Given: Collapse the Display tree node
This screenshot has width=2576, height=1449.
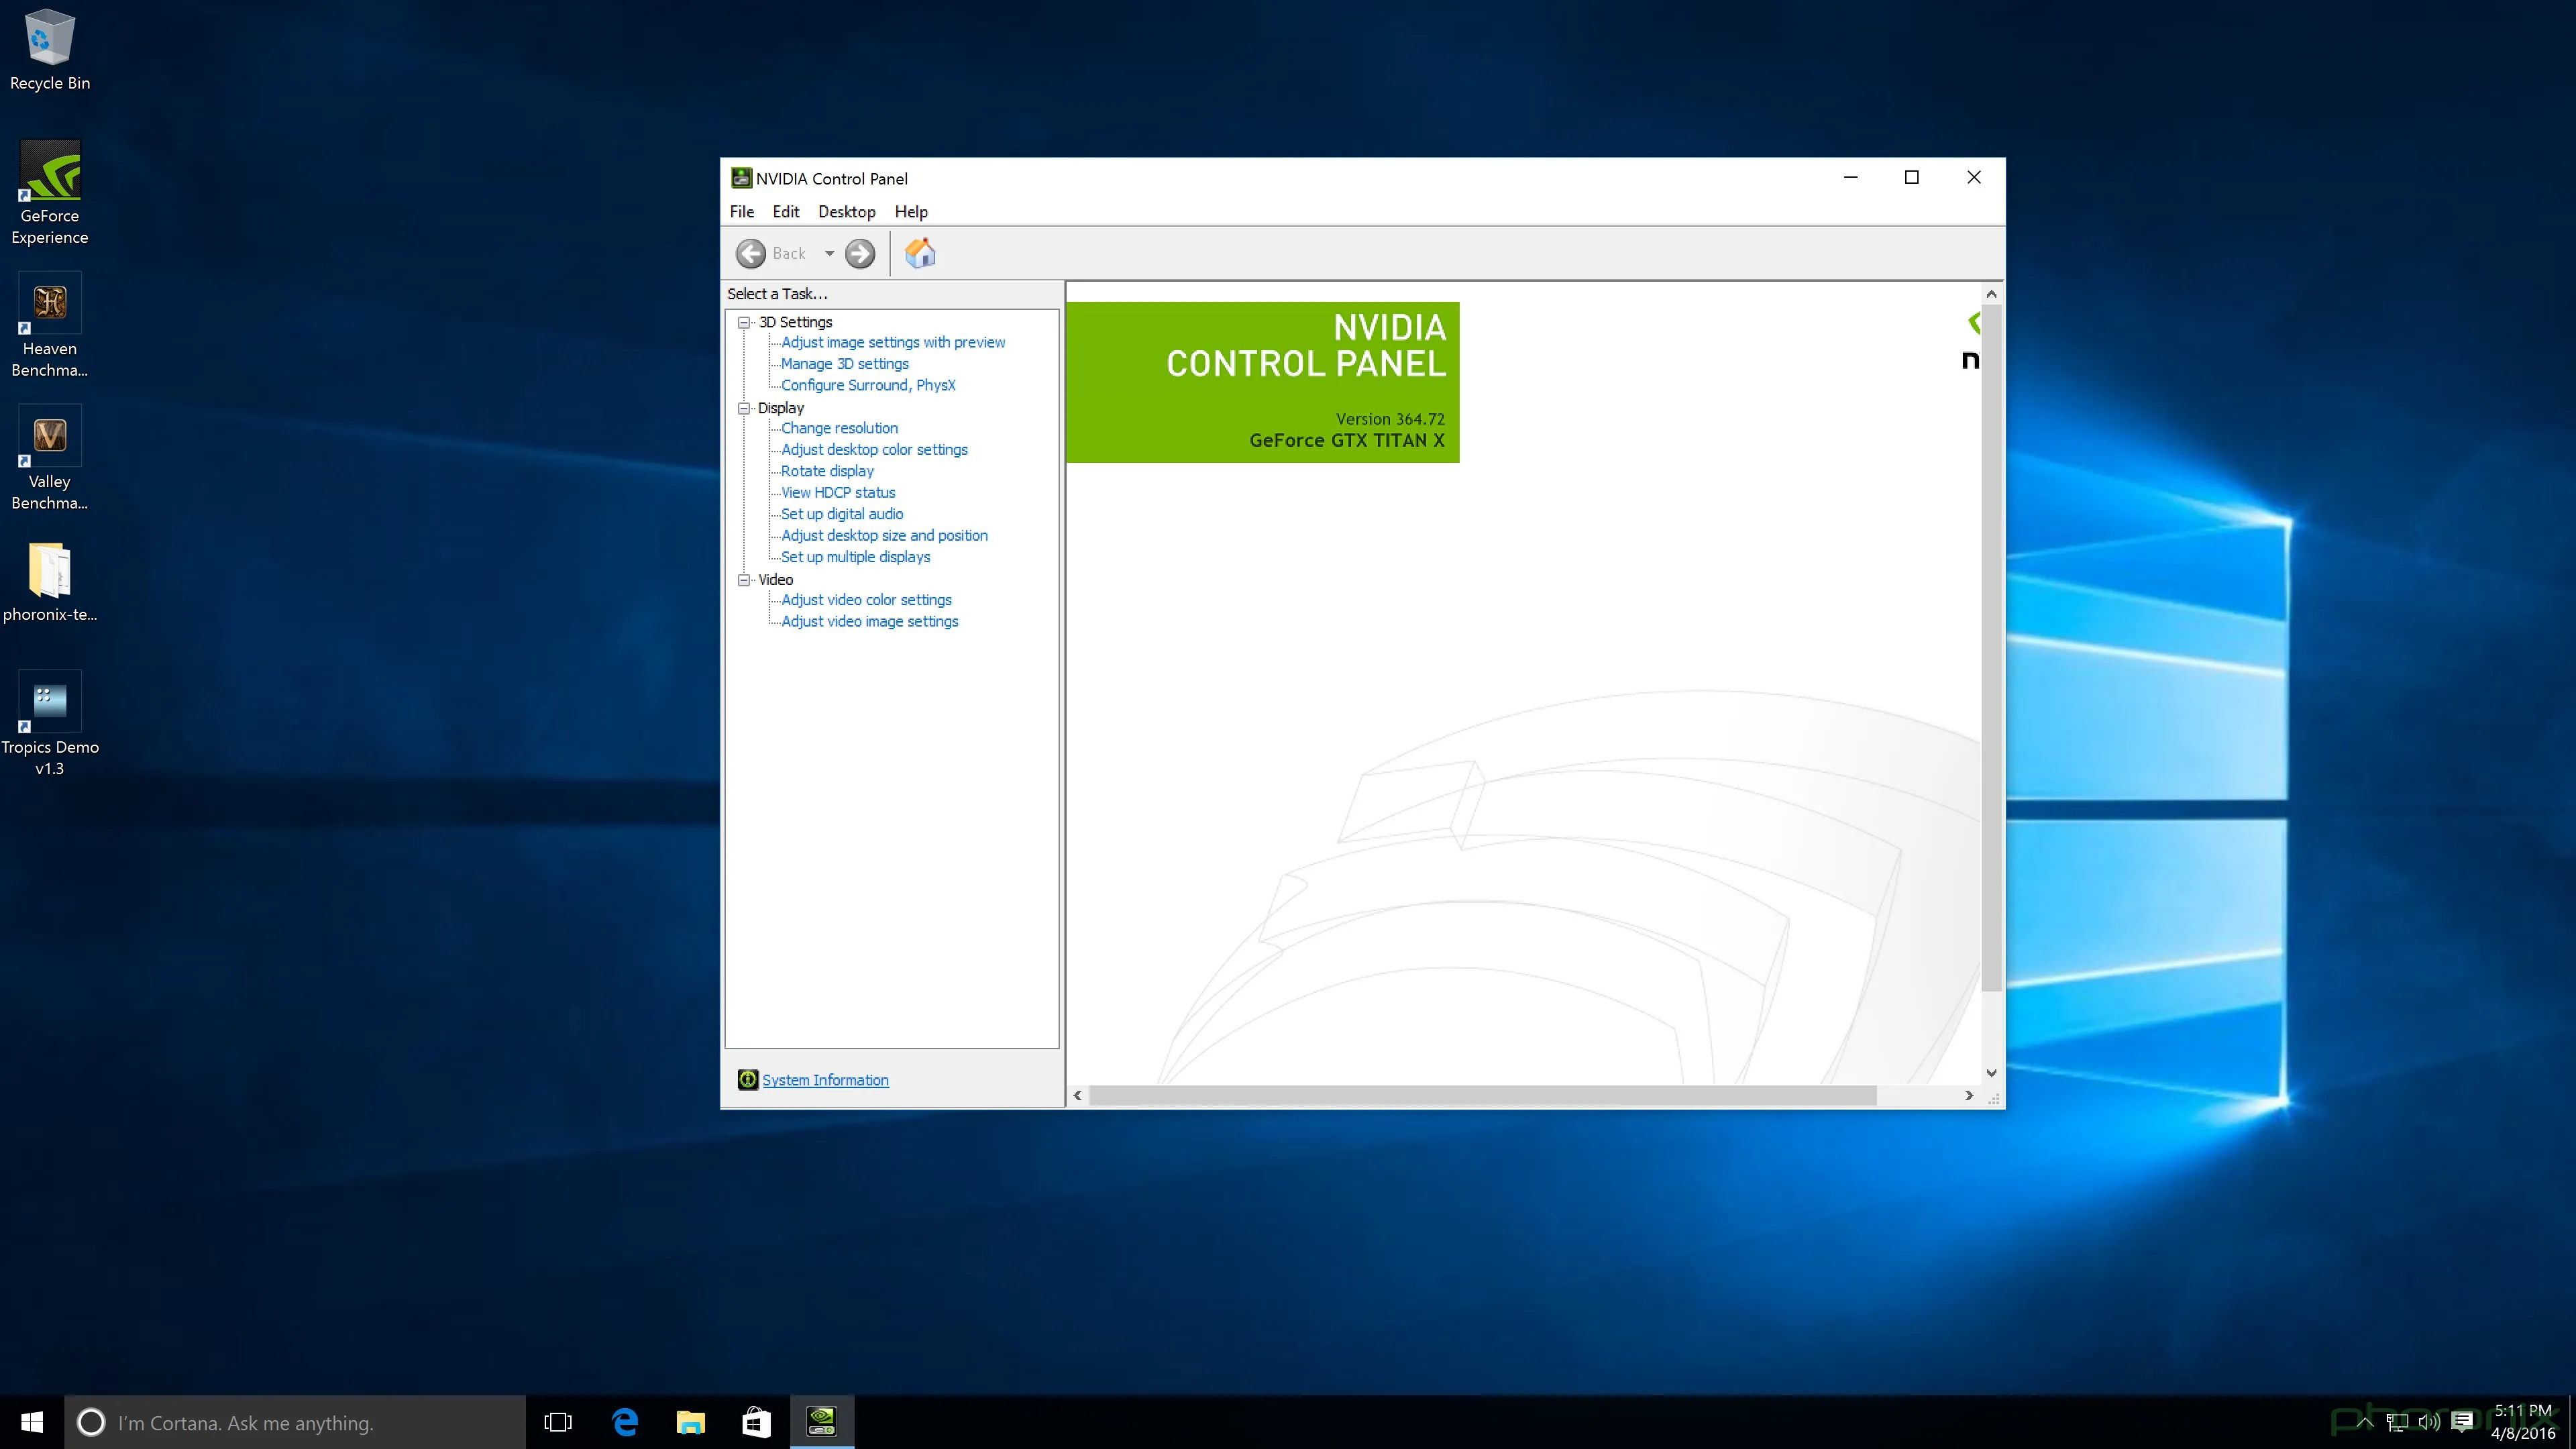Looking at the screenshot, I should pyautogui.click(x=744, y=408).
